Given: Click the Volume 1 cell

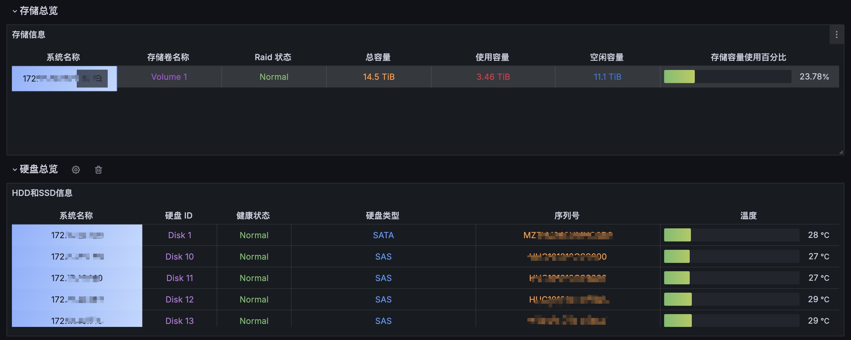Looking at the screenshot, I should pyautogui.click(x=169, y=77).
